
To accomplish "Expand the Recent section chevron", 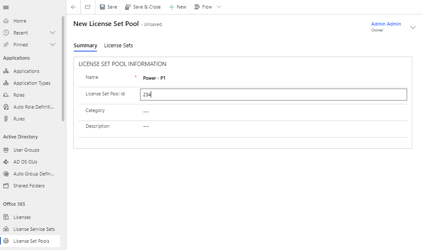I will point(53,33).
